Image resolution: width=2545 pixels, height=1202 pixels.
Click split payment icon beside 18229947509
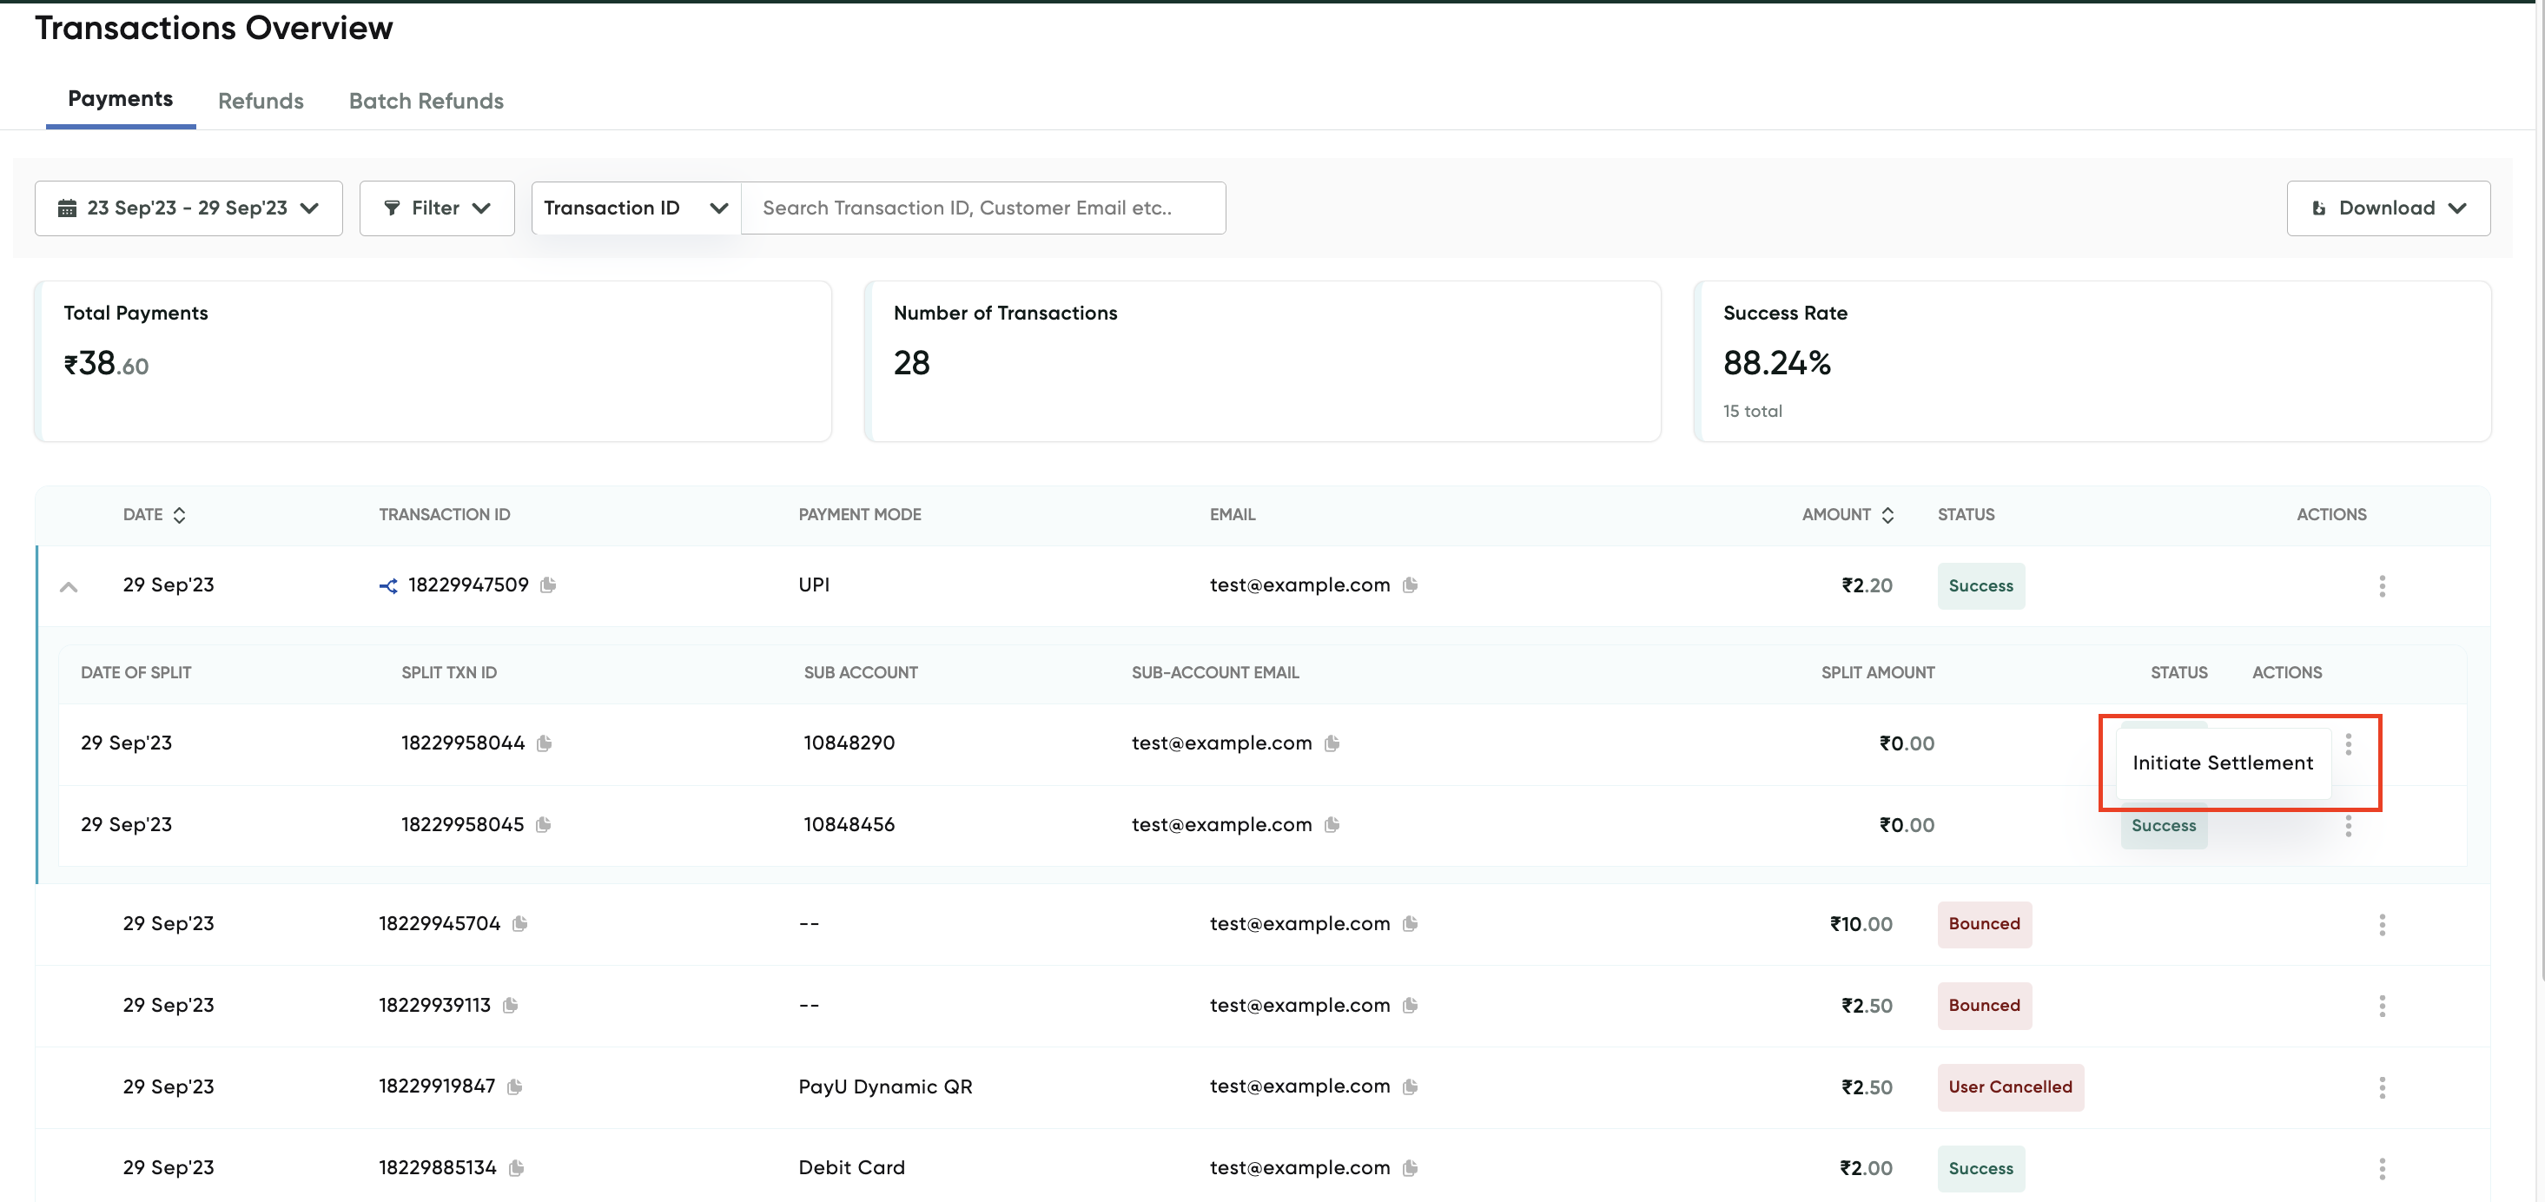388,585
